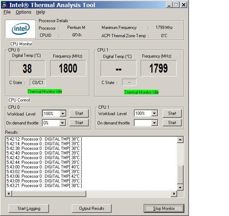Click CPU 0 Frequency value 1800

pos(68,68)
